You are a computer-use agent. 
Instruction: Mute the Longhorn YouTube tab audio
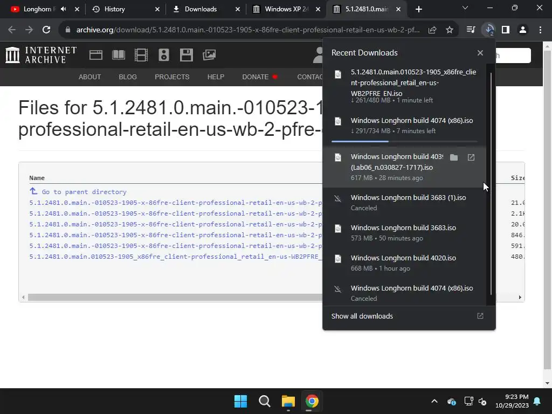tap(64, 9)
